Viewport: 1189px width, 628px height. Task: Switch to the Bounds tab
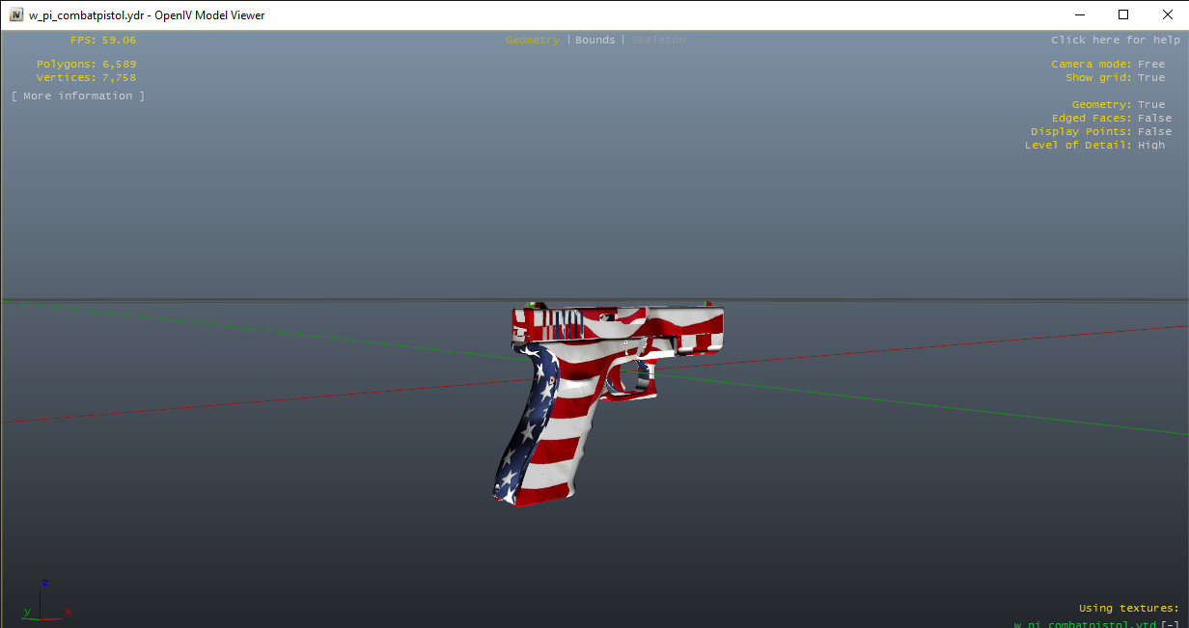594,41
